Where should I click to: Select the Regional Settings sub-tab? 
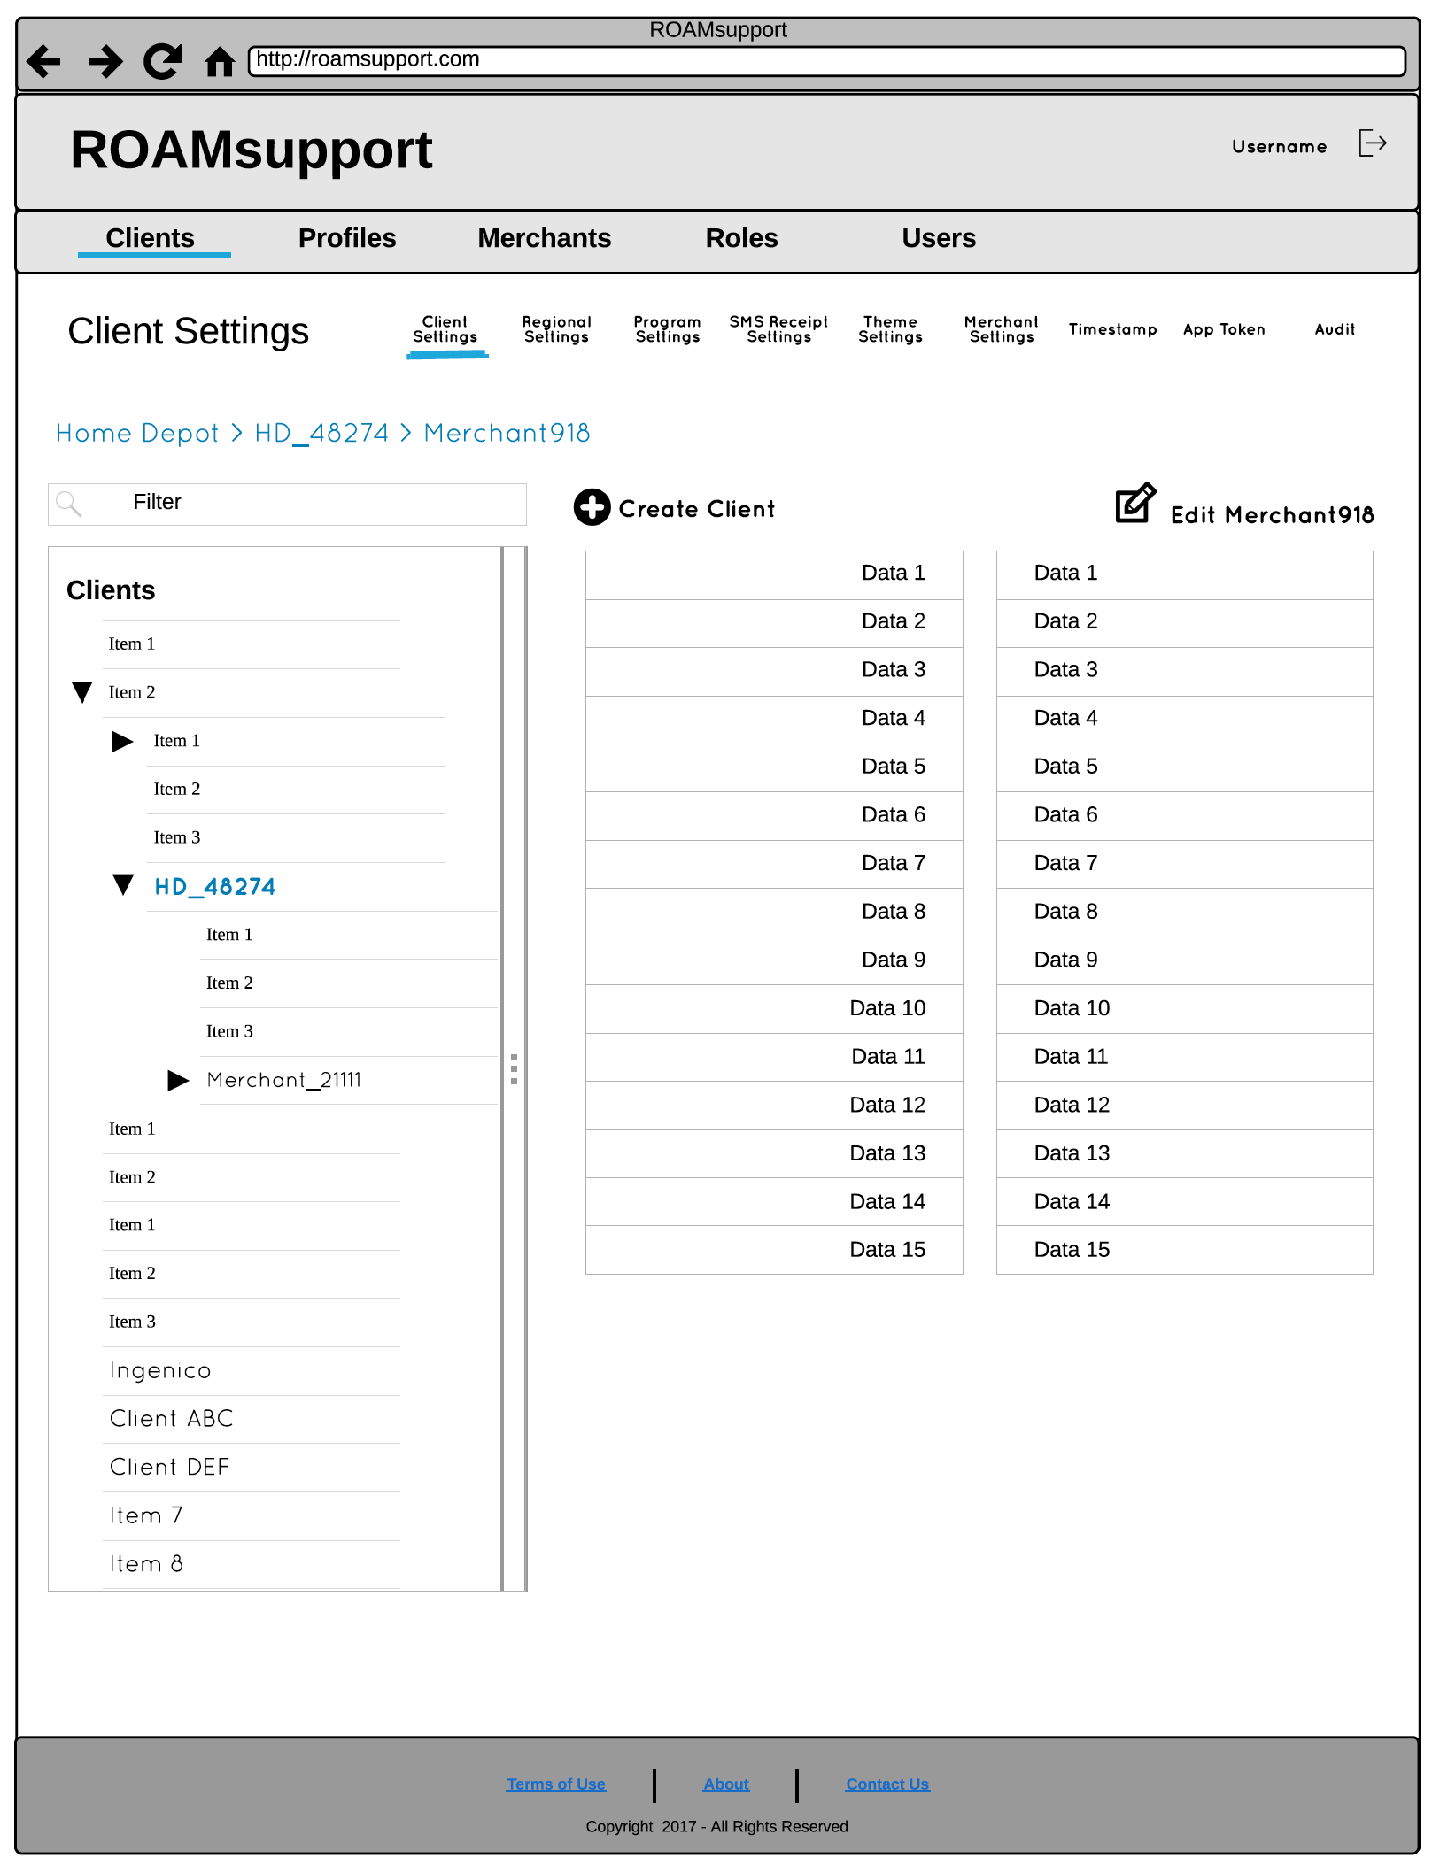[557, 329]
